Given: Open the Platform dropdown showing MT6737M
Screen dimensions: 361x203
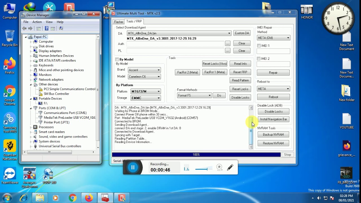Looking at the screenshot, I should [x=146, y=91].
